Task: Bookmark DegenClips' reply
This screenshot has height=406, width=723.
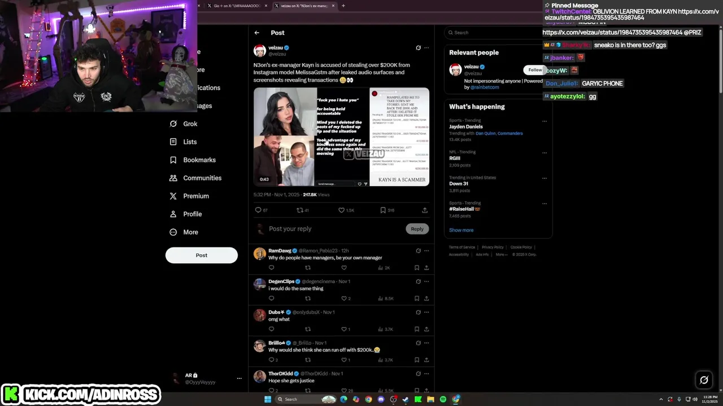Action: [x=417, y=298]
